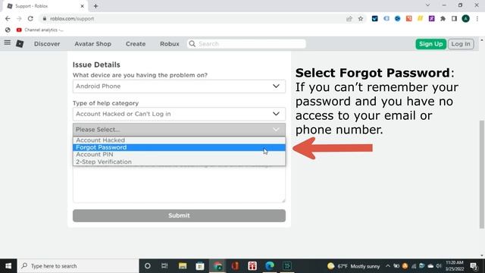Viewport: 485px width, 273px height.
Task: Open the Extensions puzzle icon
Action: 443,18
